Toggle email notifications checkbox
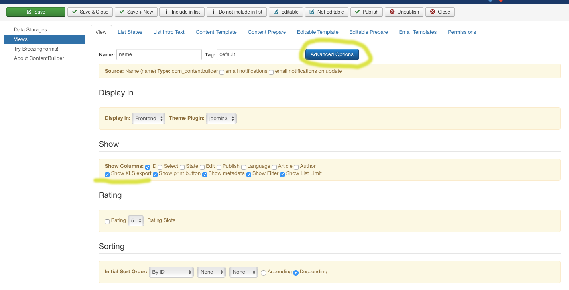569x290 pixels. click(222, 72)
